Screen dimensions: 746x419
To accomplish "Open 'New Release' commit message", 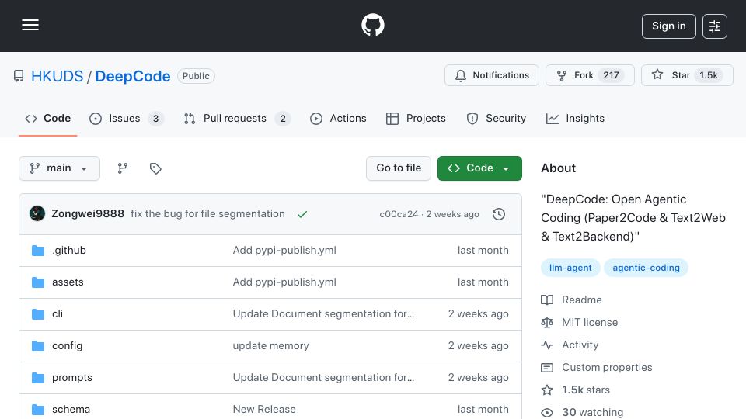I will (264, 410).
